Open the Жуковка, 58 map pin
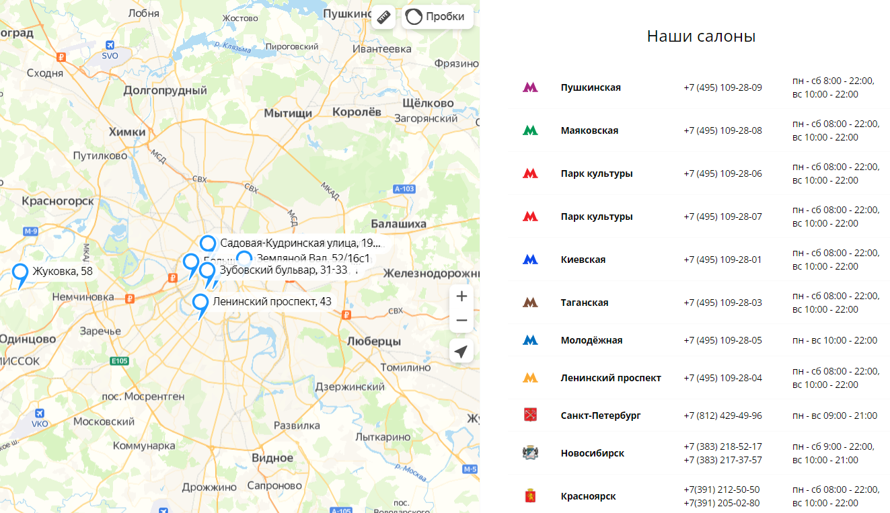Viewport: 890px width, 513px height. point(20,275)
